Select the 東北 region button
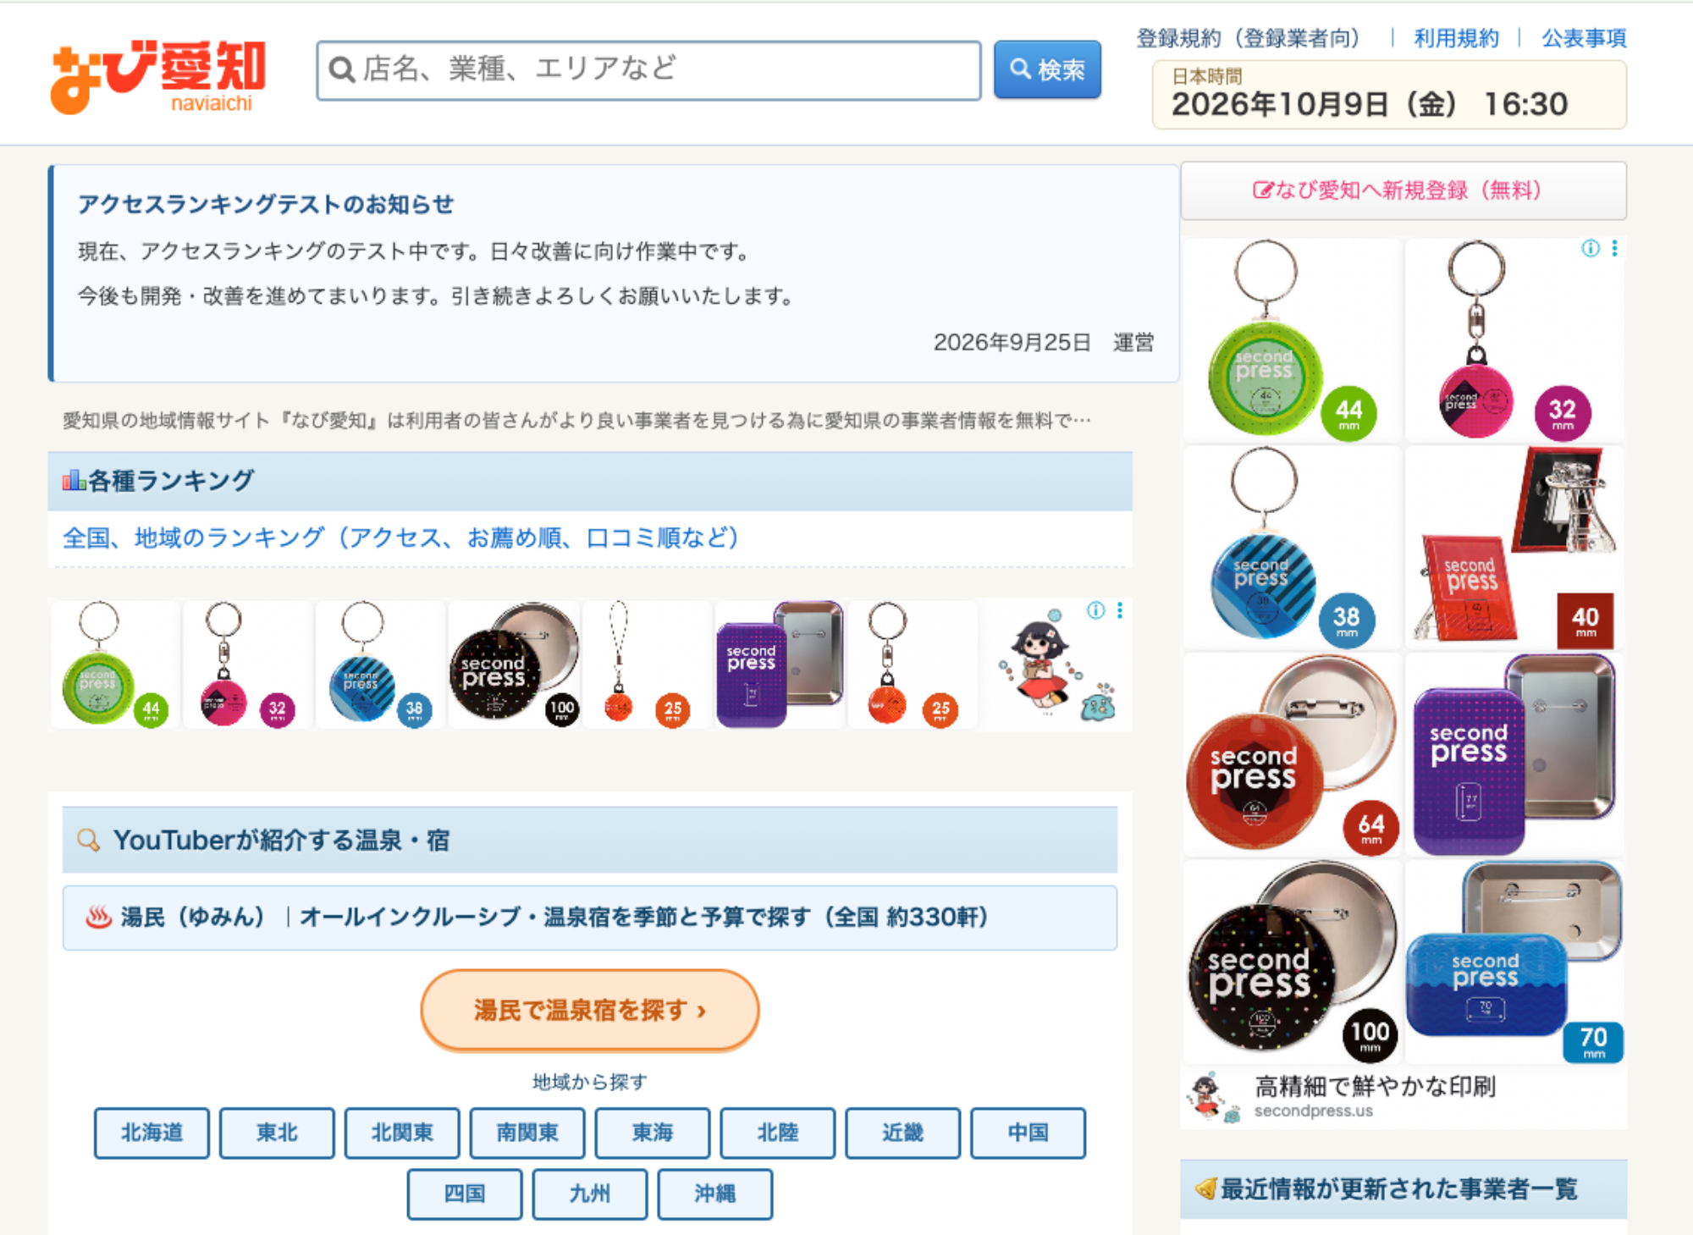 click(277, 1133)
